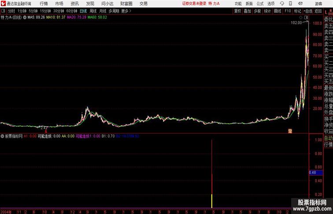Open the 财富圈 menu
This screenshot has width=333, height=214.
click(x=126, y=4)
